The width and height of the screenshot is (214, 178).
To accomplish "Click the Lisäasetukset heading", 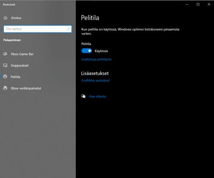I will tap(95, 73).
